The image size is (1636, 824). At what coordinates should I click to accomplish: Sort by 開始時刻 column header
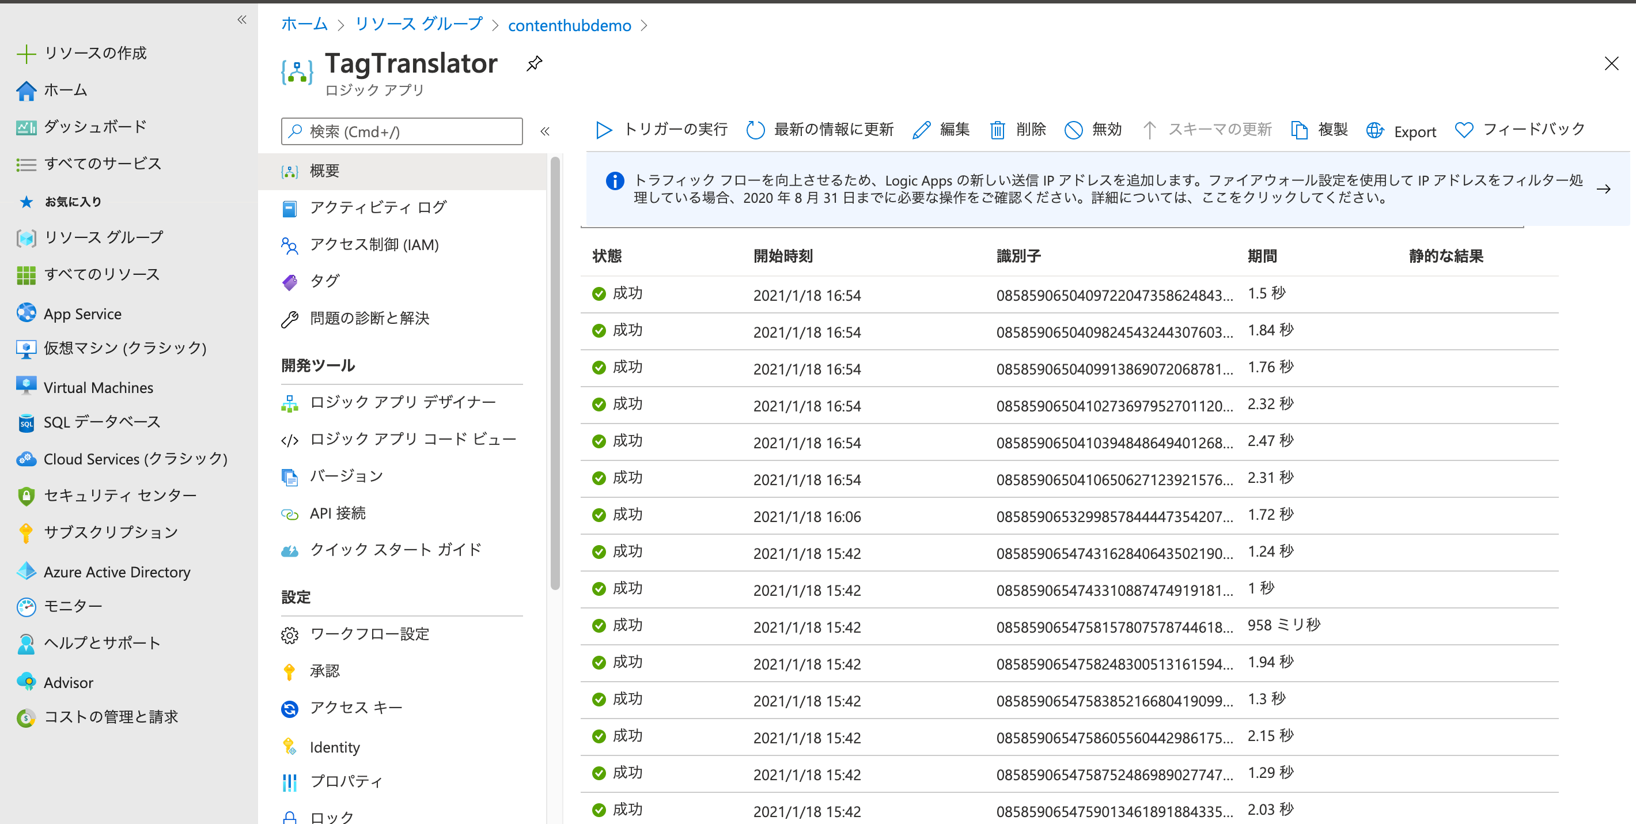[x=782, y=256]
